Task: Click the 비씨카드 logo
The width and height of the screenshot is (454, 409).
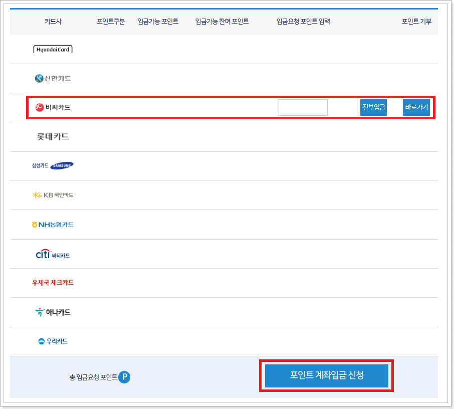Action: (x=53, y=107)
